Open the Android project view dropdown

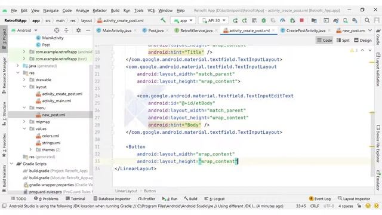[24, 30]
